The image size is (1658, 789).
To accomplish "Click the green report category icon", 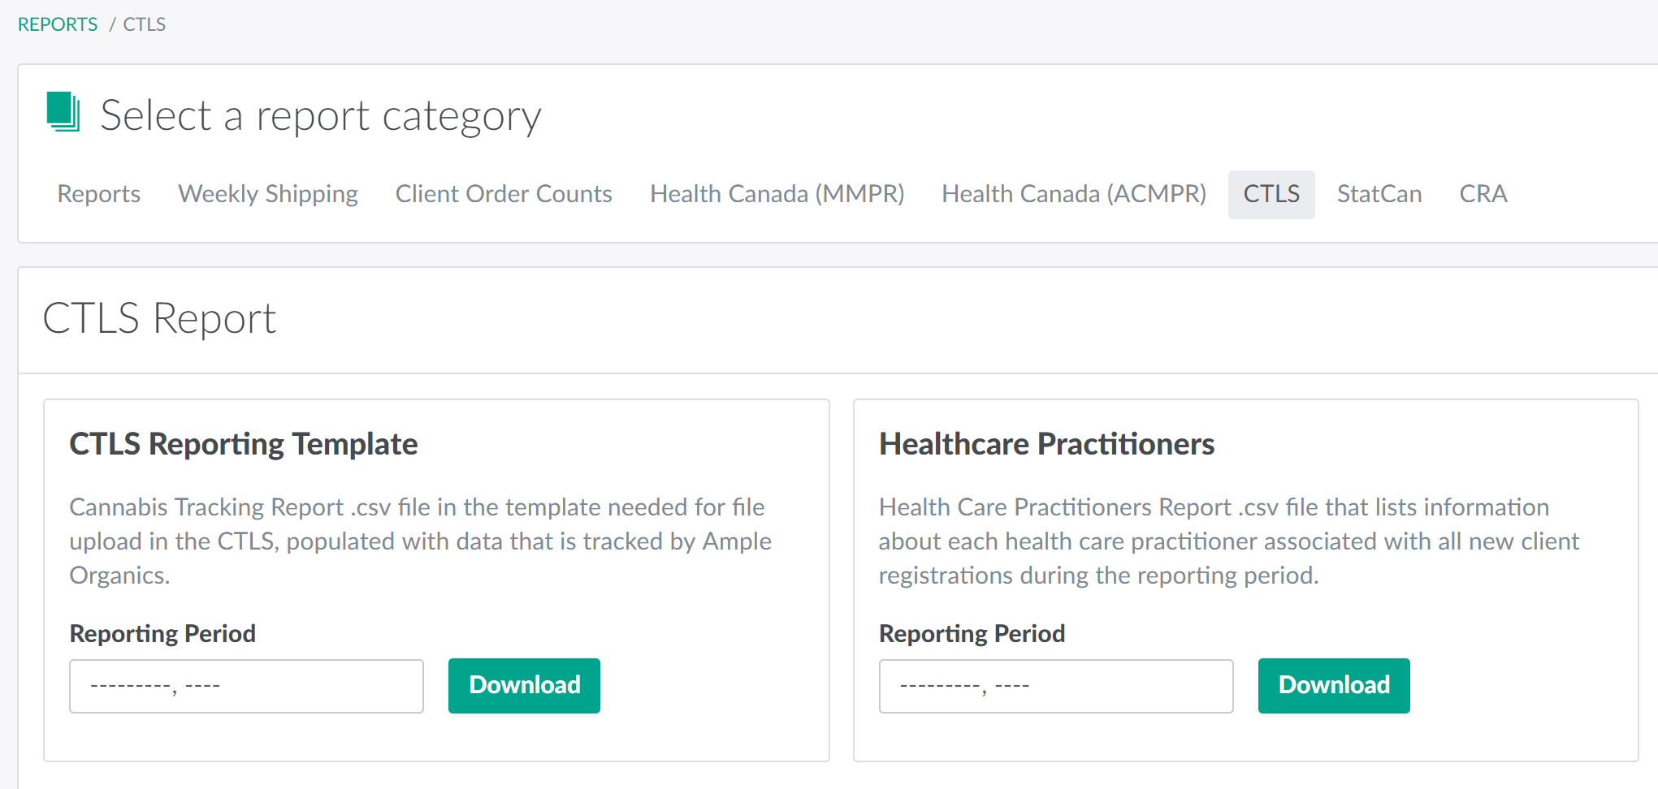I will 63,112.
